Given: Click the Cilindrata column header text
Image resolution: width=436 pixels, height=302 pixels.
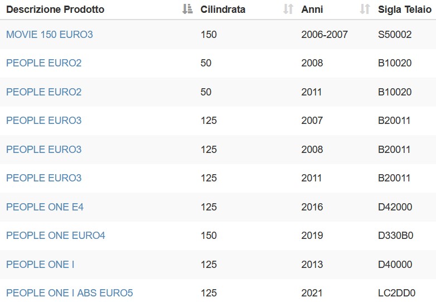Looking at the screenshot, I should (222, 9).
